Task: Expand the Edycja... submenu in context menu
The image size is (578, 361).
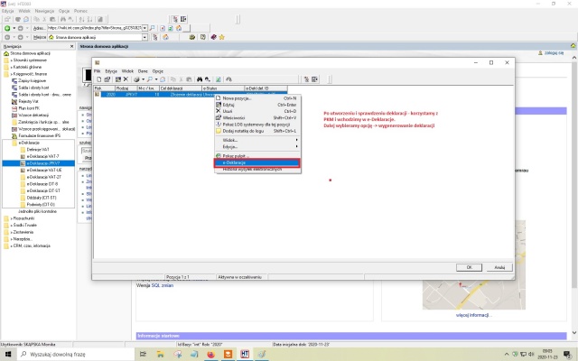Action: pos(257,146)
